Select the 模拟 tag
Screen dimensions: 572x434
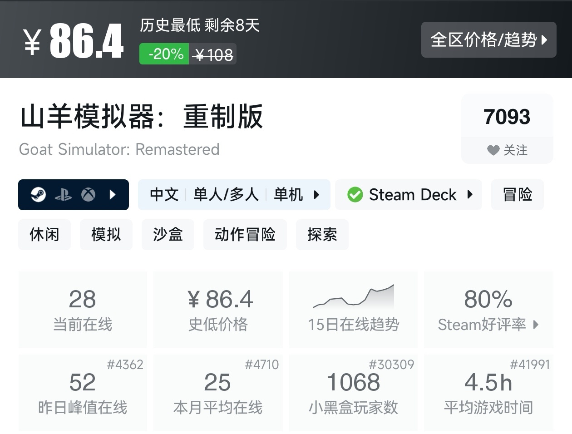click(x=106, y=235)
